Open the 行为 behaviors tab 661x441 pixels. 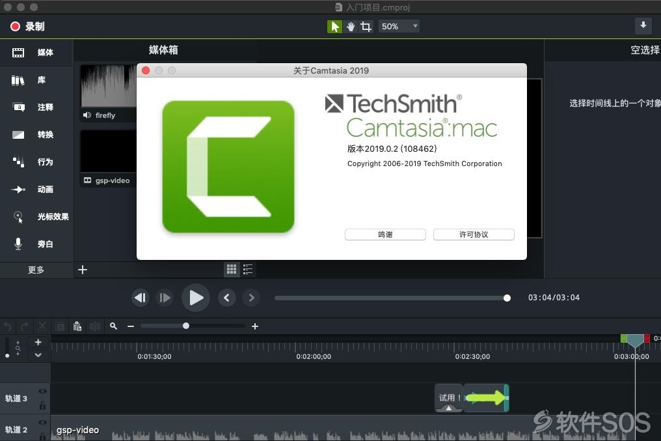(36, 162)
